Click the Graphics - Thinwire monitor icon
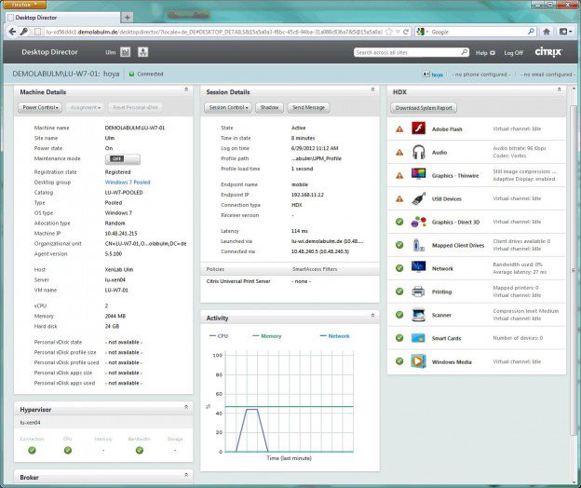The height and width of the screenshot is (488, 581). 419,174
